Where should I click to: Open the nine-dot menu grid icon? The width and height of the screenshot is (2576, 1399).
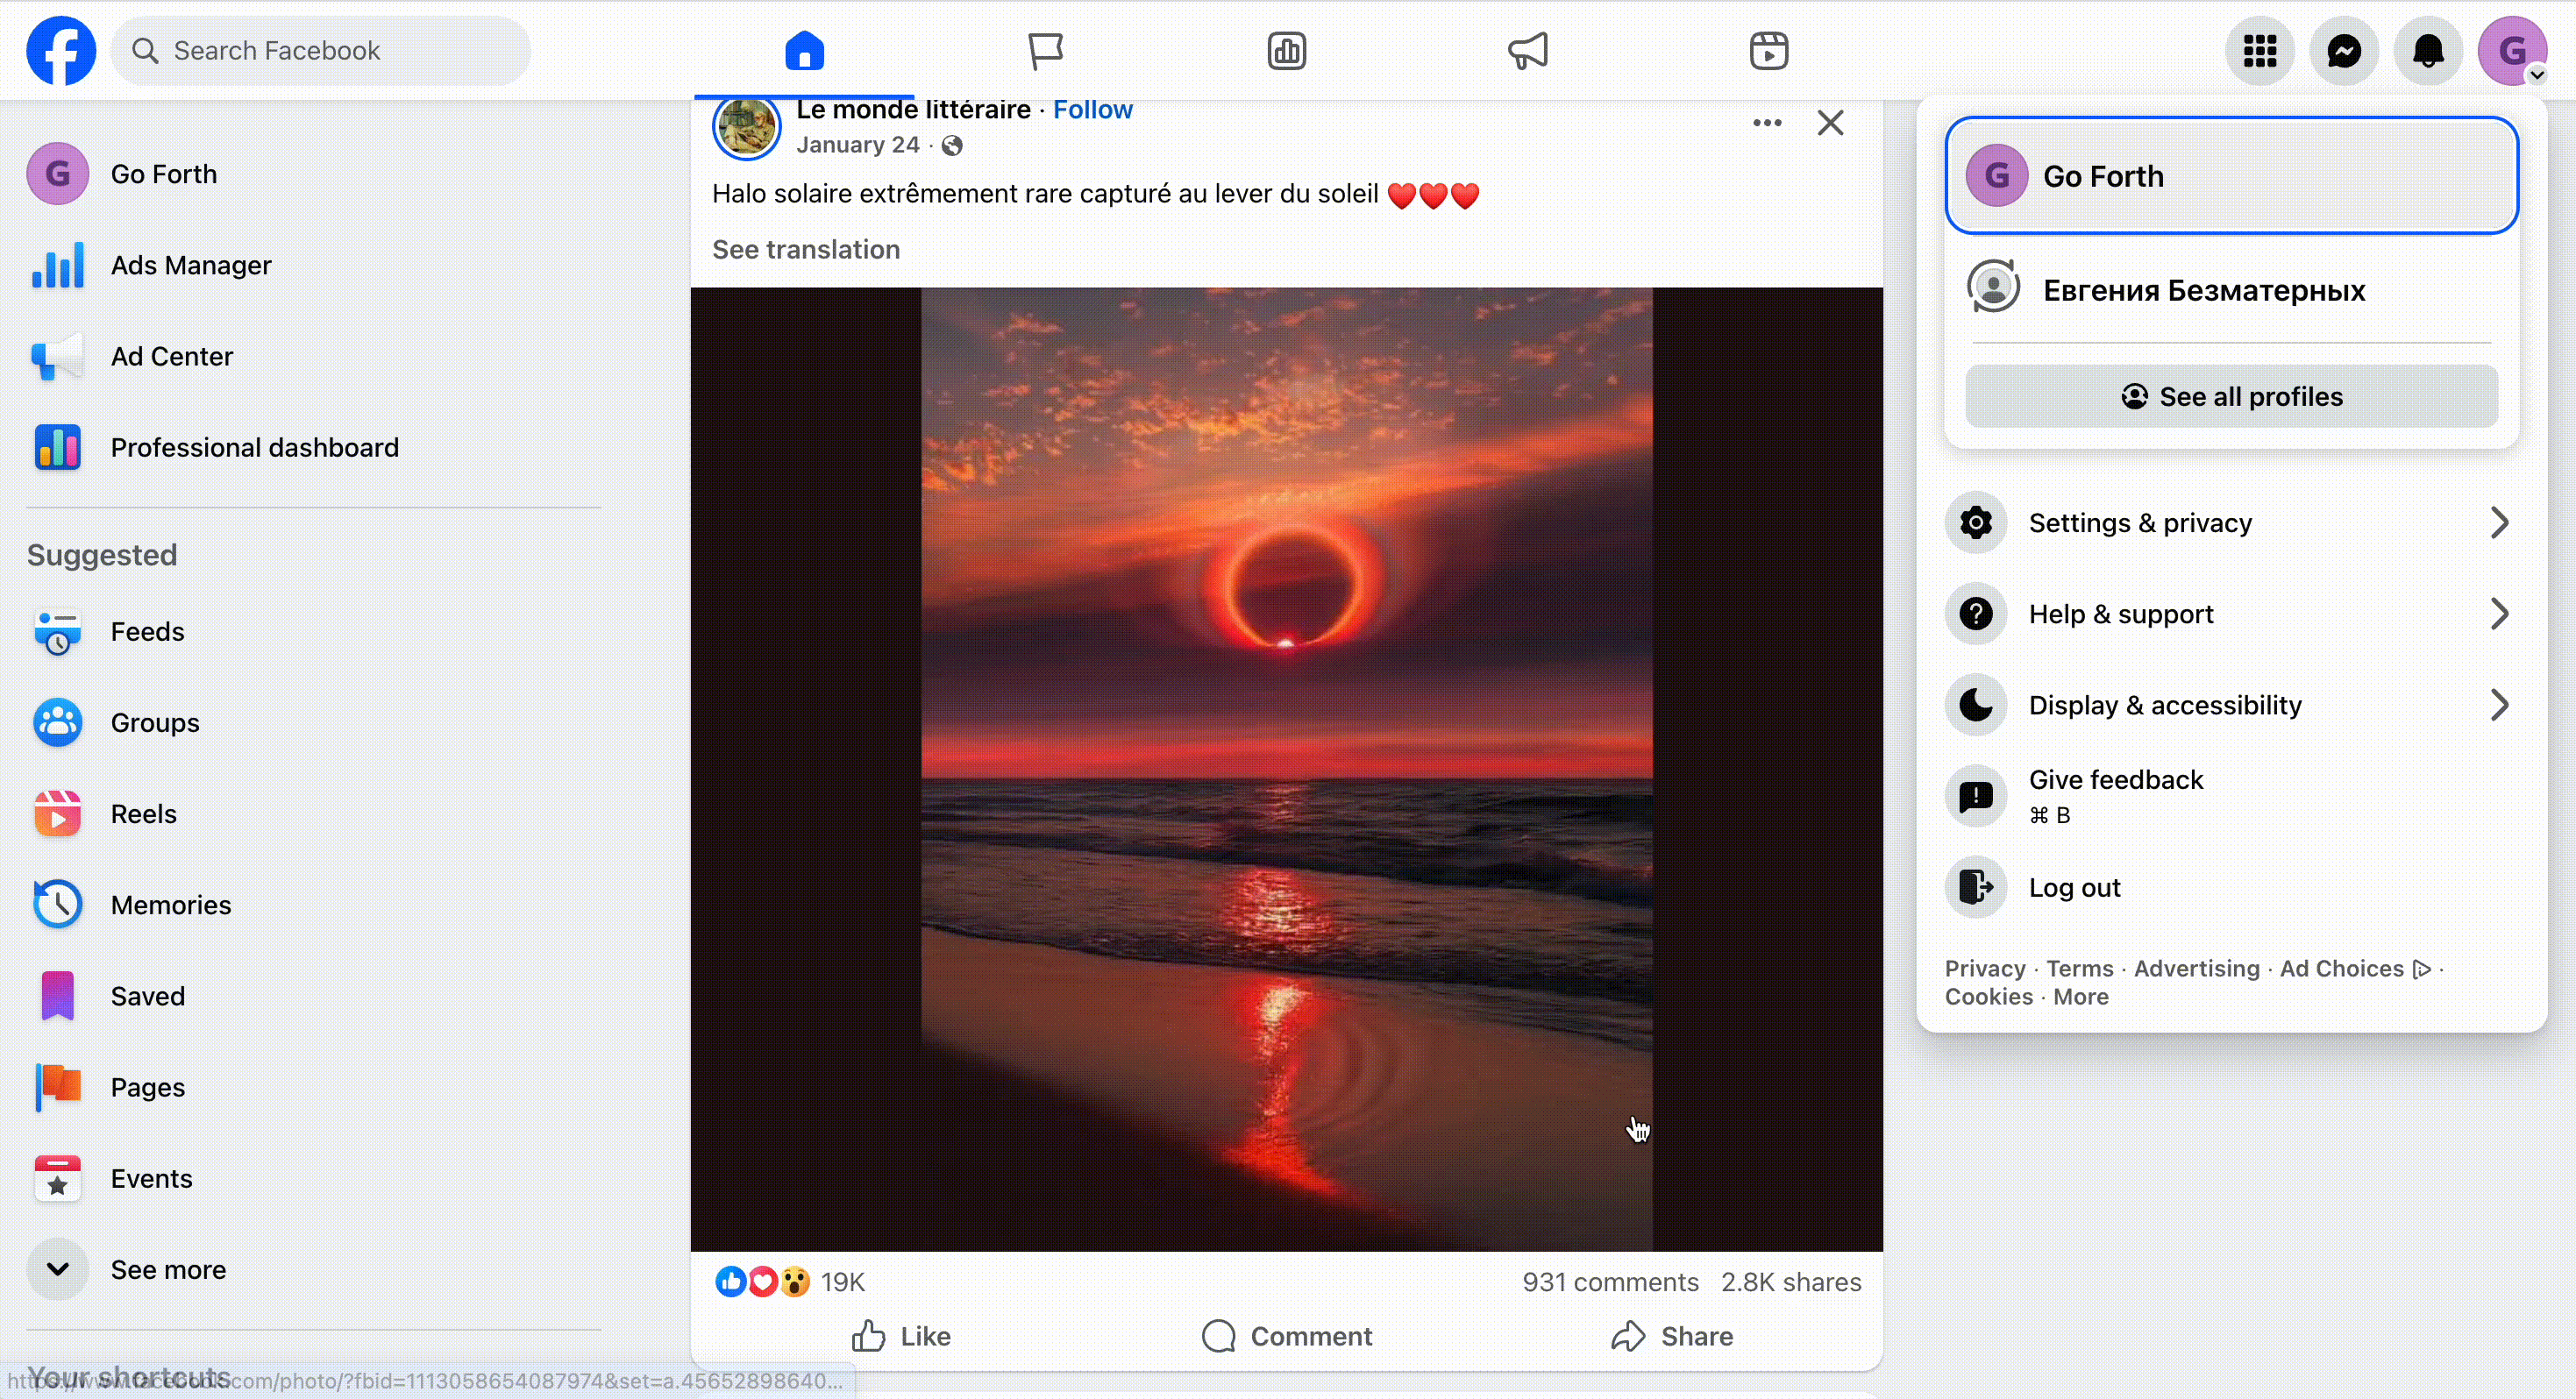[x=2260, y=51]
